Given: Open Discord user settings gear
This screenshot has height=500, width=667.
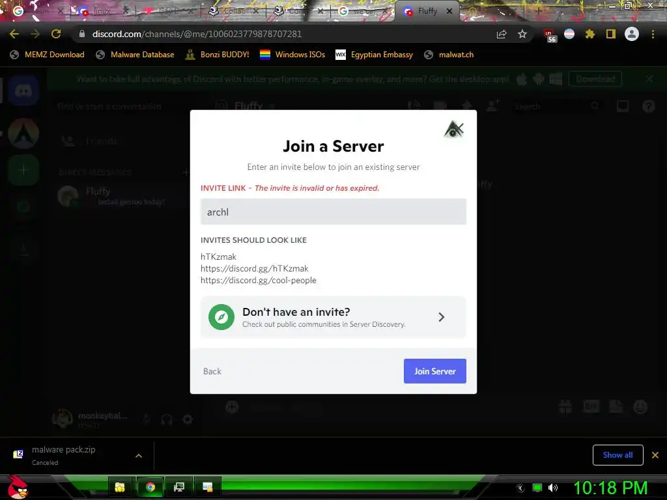Looking at the screenshot, I should coord(188,420).
